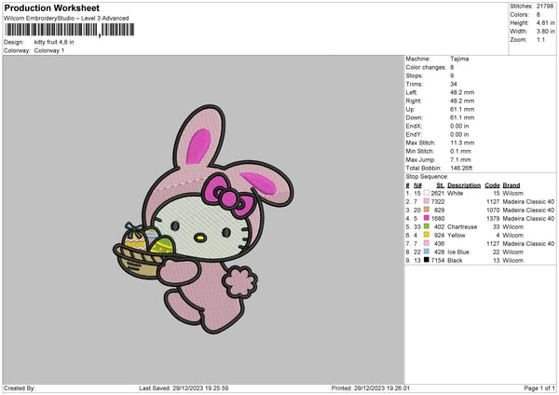
Task: Click the Width value '3.80 in'
Action: coord(545,32)
